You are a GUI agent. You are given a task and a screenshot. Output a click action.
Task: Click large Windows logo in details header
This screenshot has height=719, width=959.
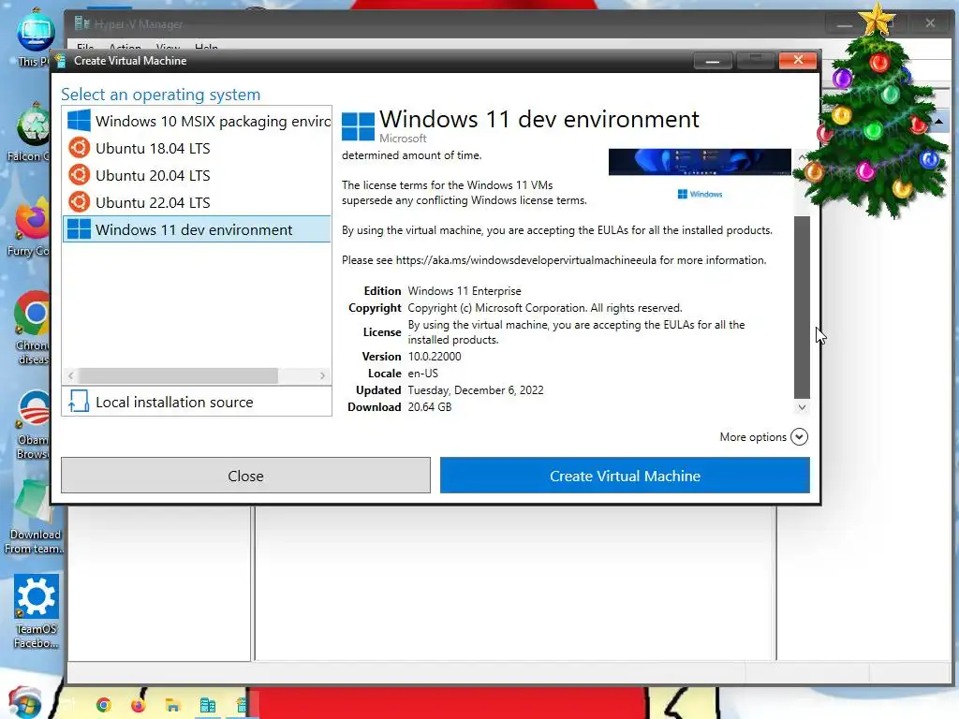click(x=358, y=126)
